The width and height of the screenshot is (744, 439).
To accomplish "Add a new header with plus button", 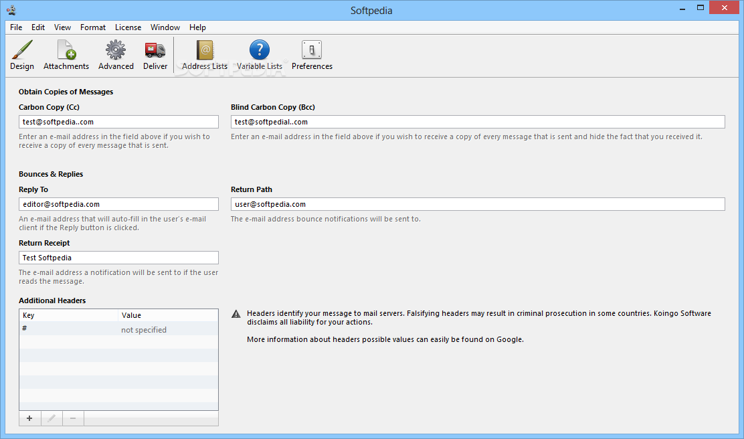I will (29, 418).
